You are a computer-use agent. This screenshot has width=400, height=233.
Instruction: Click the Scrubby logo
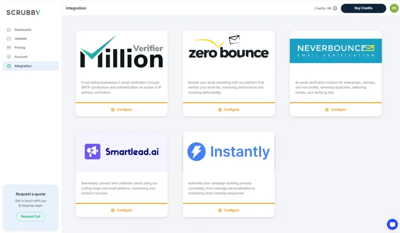tap(23, 12)
